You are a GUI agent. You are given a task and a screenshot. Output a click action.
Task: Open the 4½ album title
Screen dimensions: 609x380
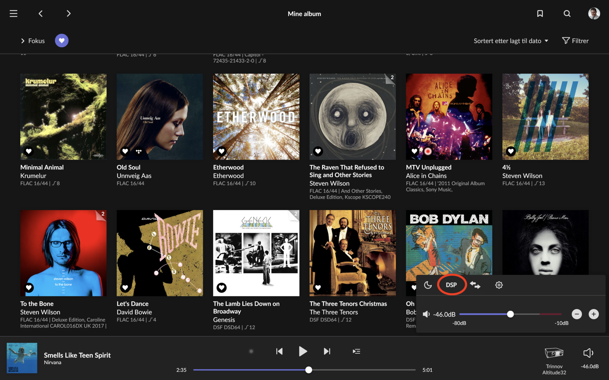[x=506, y=167]
